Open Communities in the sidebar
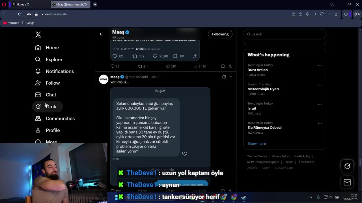Image resolution: width=362 pixels, height=203 pixels. [x=55, y=118]
